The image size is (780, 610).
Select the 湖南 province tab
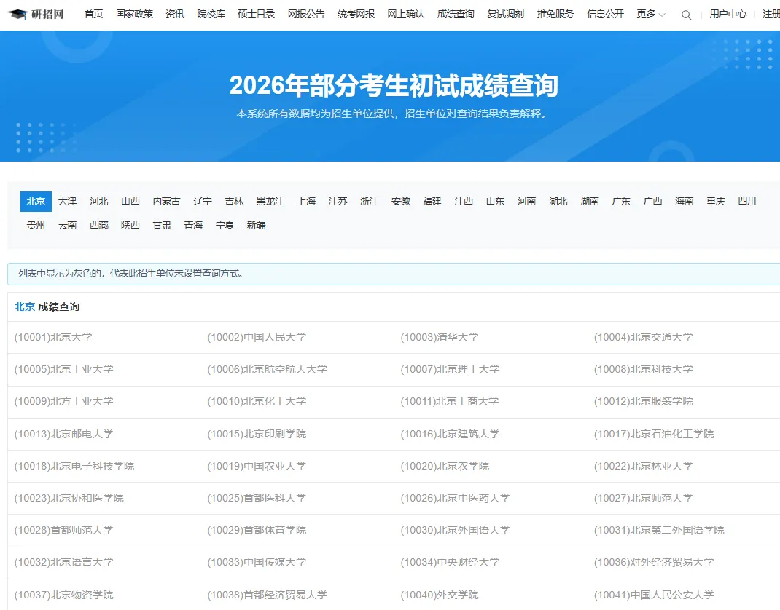[590, 201]
